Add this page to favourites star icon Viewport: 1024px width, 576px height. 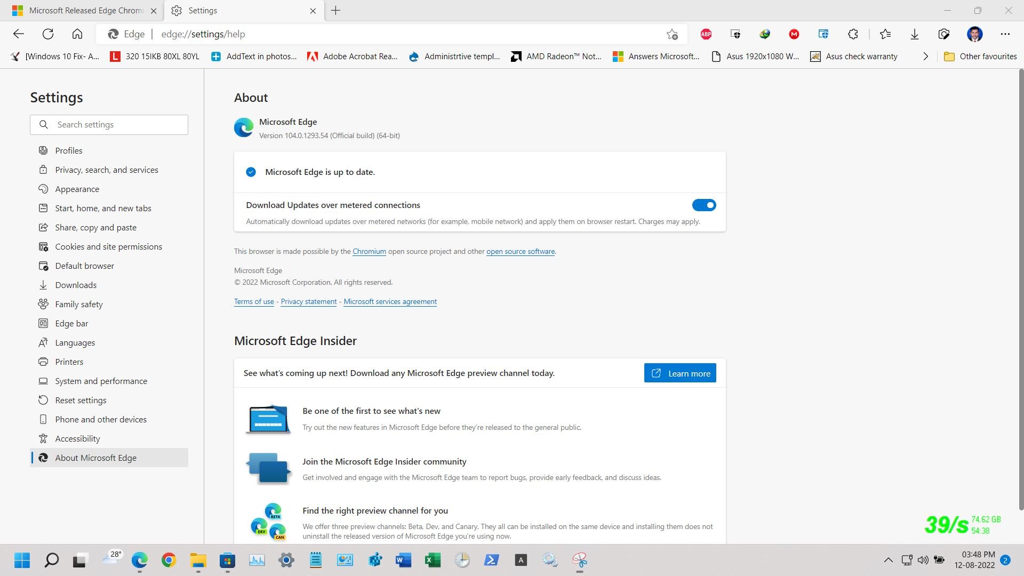(672, 34)
